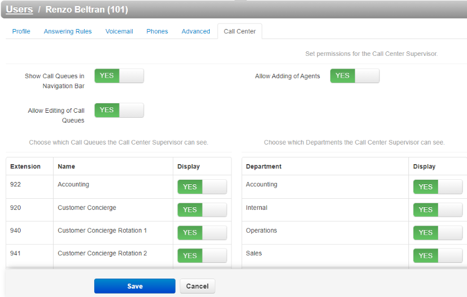
Task: Open the Voicemail tab
Action: pos(119,31)
